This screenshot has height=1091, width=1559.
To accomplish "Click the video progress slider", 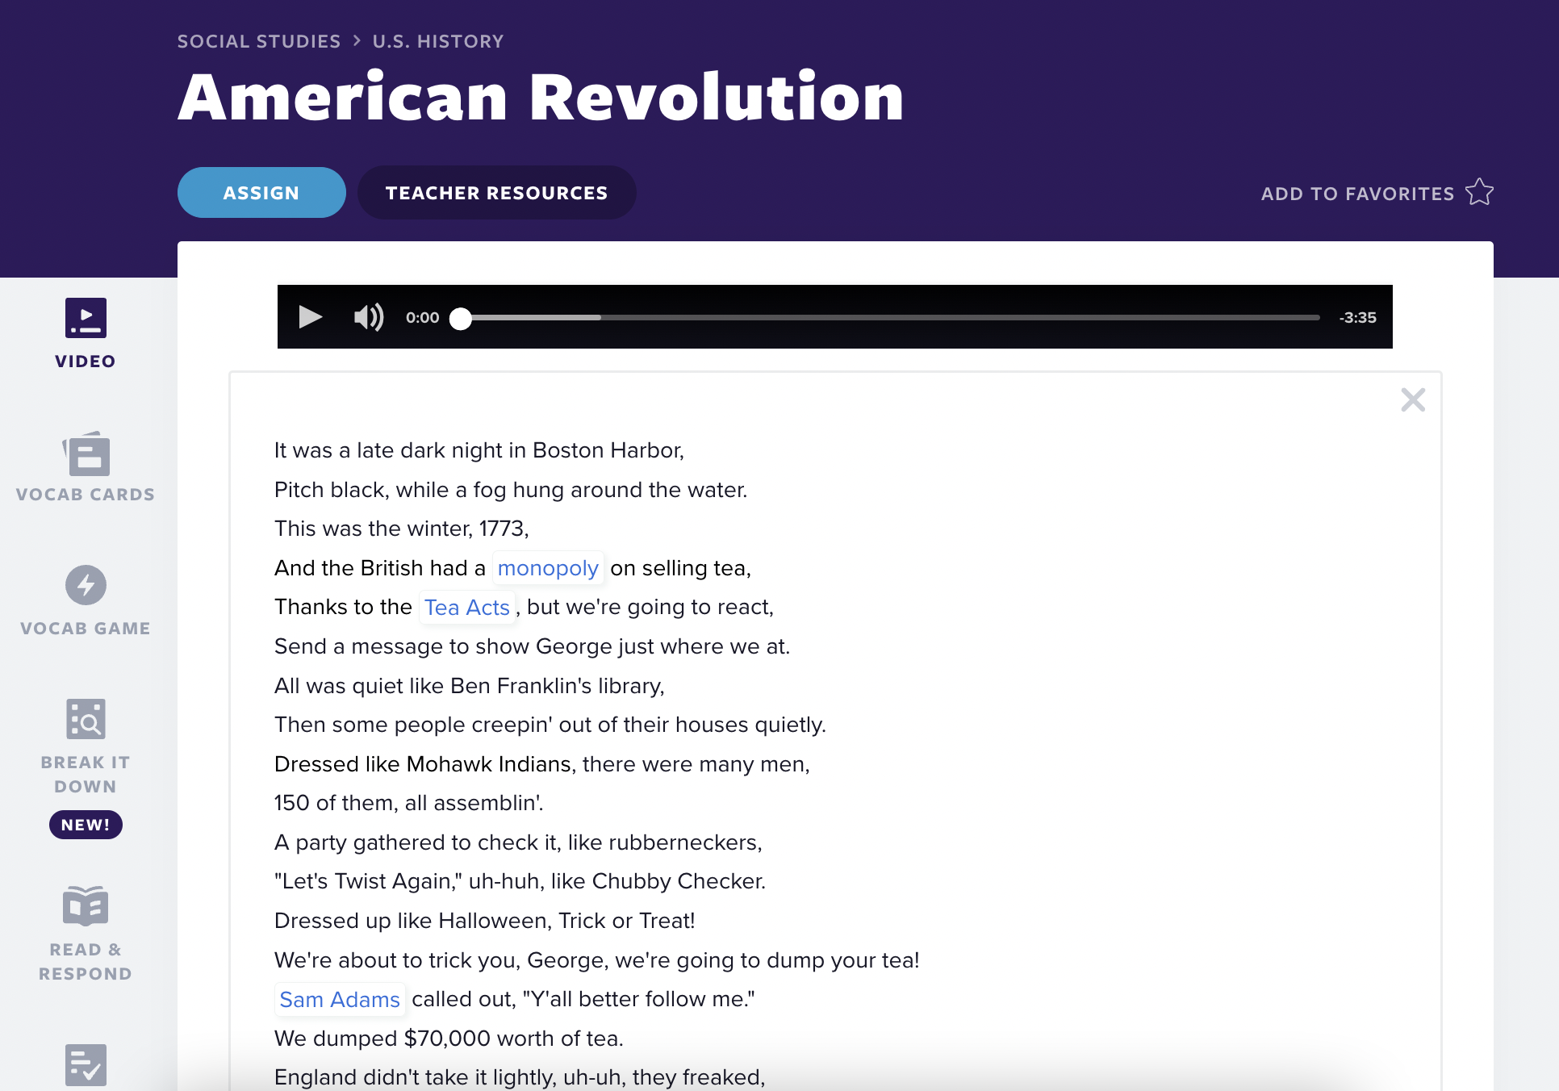I will (461, 320).
